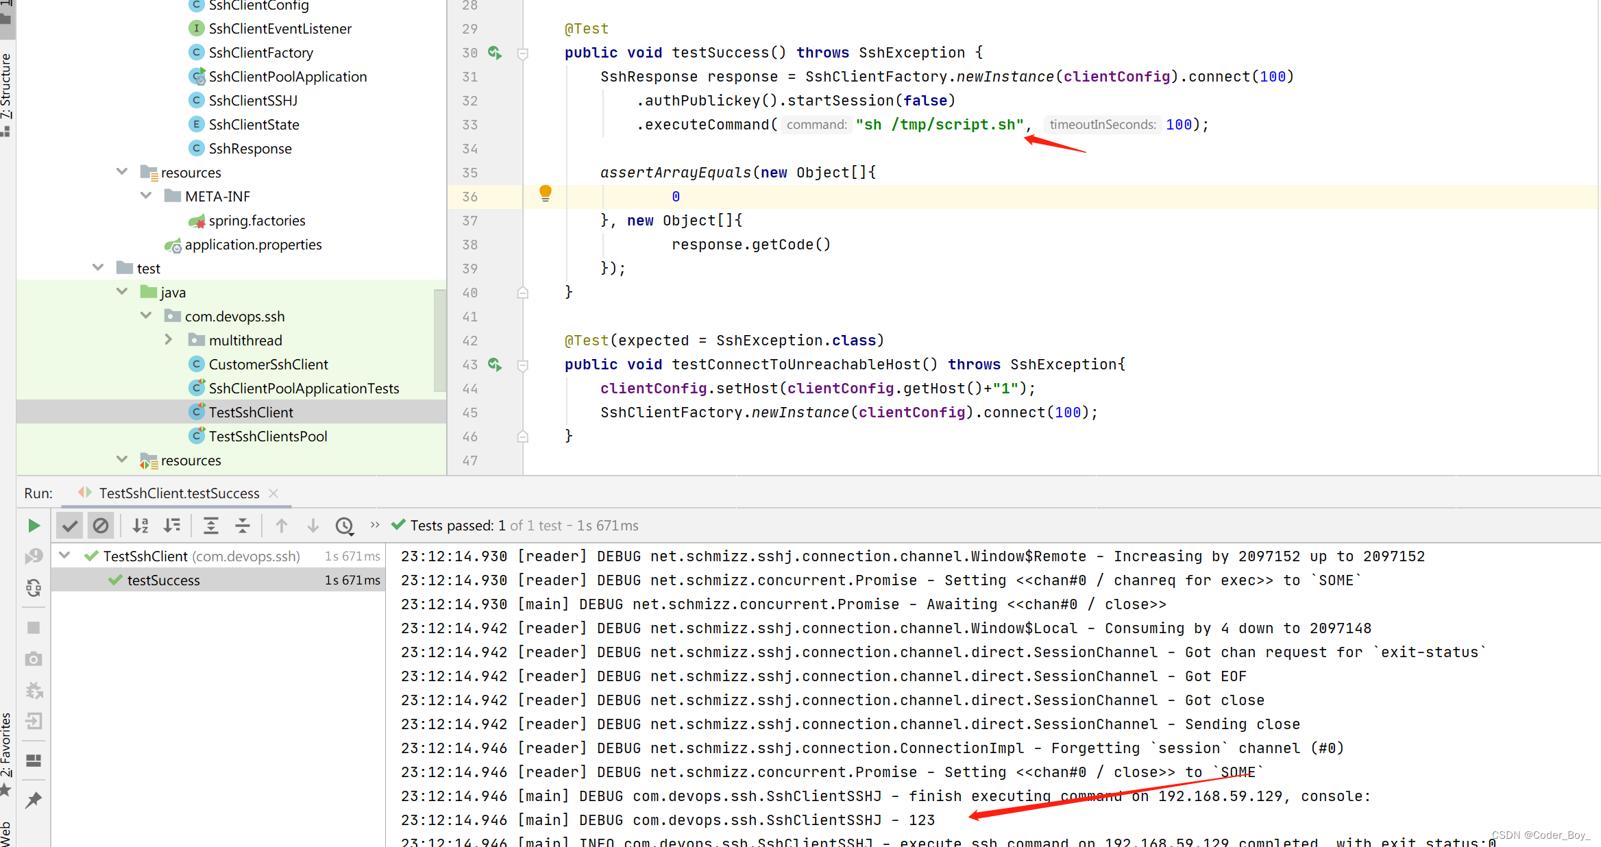Image resolution: width=1601 pixels, height=847 pixels.
Task: Open the TestSshClient.testSuccess run tab
Action: click(x=179, y=493)
